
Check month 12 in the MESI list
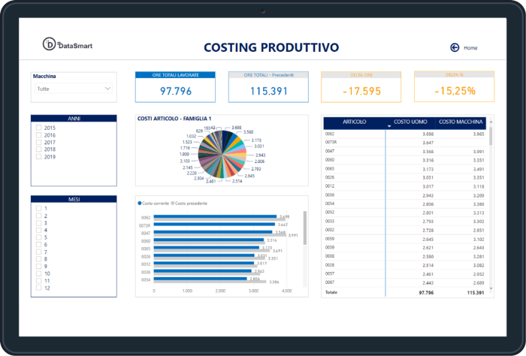point(39,288)
